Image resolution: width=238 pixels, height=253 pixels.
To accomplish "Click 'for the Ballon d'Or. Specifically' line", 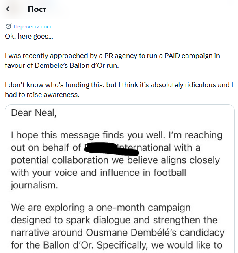I will pyautogui.click(x=79, y=245).
